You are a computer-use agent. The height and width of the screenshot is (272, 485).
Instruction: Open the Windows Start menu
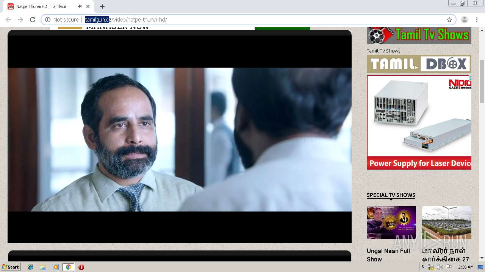pyautogui.click(x=11, y=267)
